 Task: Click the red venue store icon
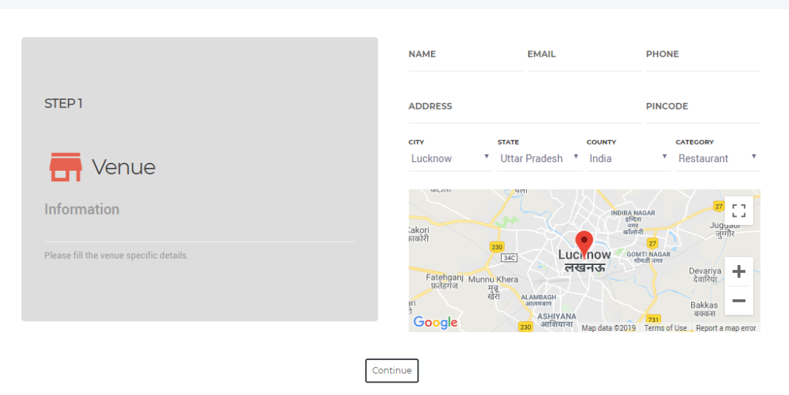(66, 167)
